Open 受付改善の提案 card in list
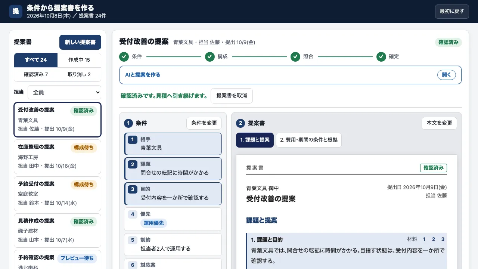The height and width of the screenshot is (269, 478). tap(58, 120)
